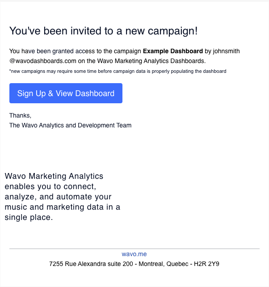Click 'Wavo Marketing Analytics' in the description paragraph
Viewport: 269px width, 287px height.
(54, 176)
